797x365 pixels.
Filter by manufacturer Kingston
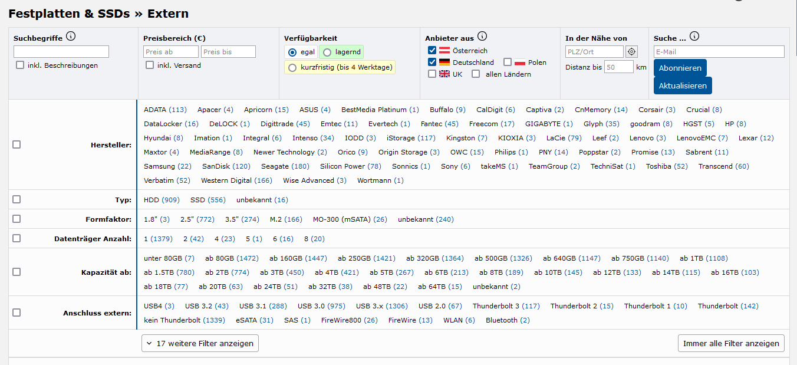(x=467, y=138)
